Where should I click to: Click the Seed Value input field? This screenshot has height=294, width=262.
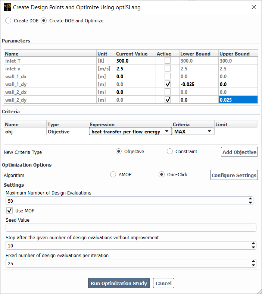click(131, 228)
